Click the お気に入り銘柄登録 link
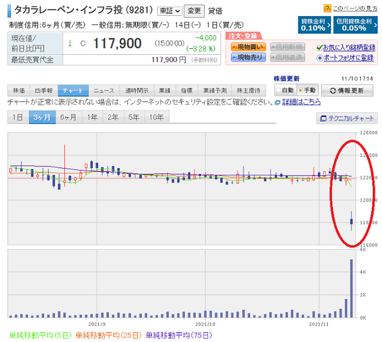The width and height of the screenshot is (382, 342). [x=349, y=48]
